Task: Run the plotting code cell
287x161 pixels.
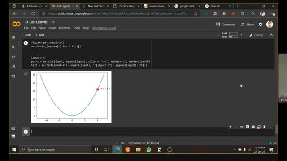Action: [26, 43]
